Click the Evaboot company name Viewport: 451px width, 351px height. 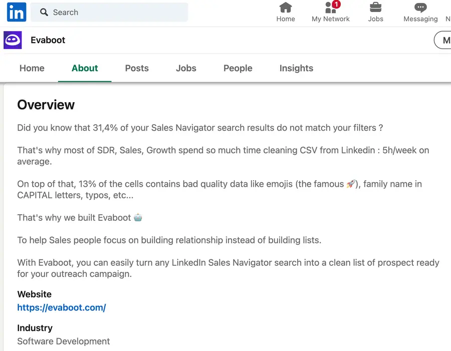tap(48, 40)
